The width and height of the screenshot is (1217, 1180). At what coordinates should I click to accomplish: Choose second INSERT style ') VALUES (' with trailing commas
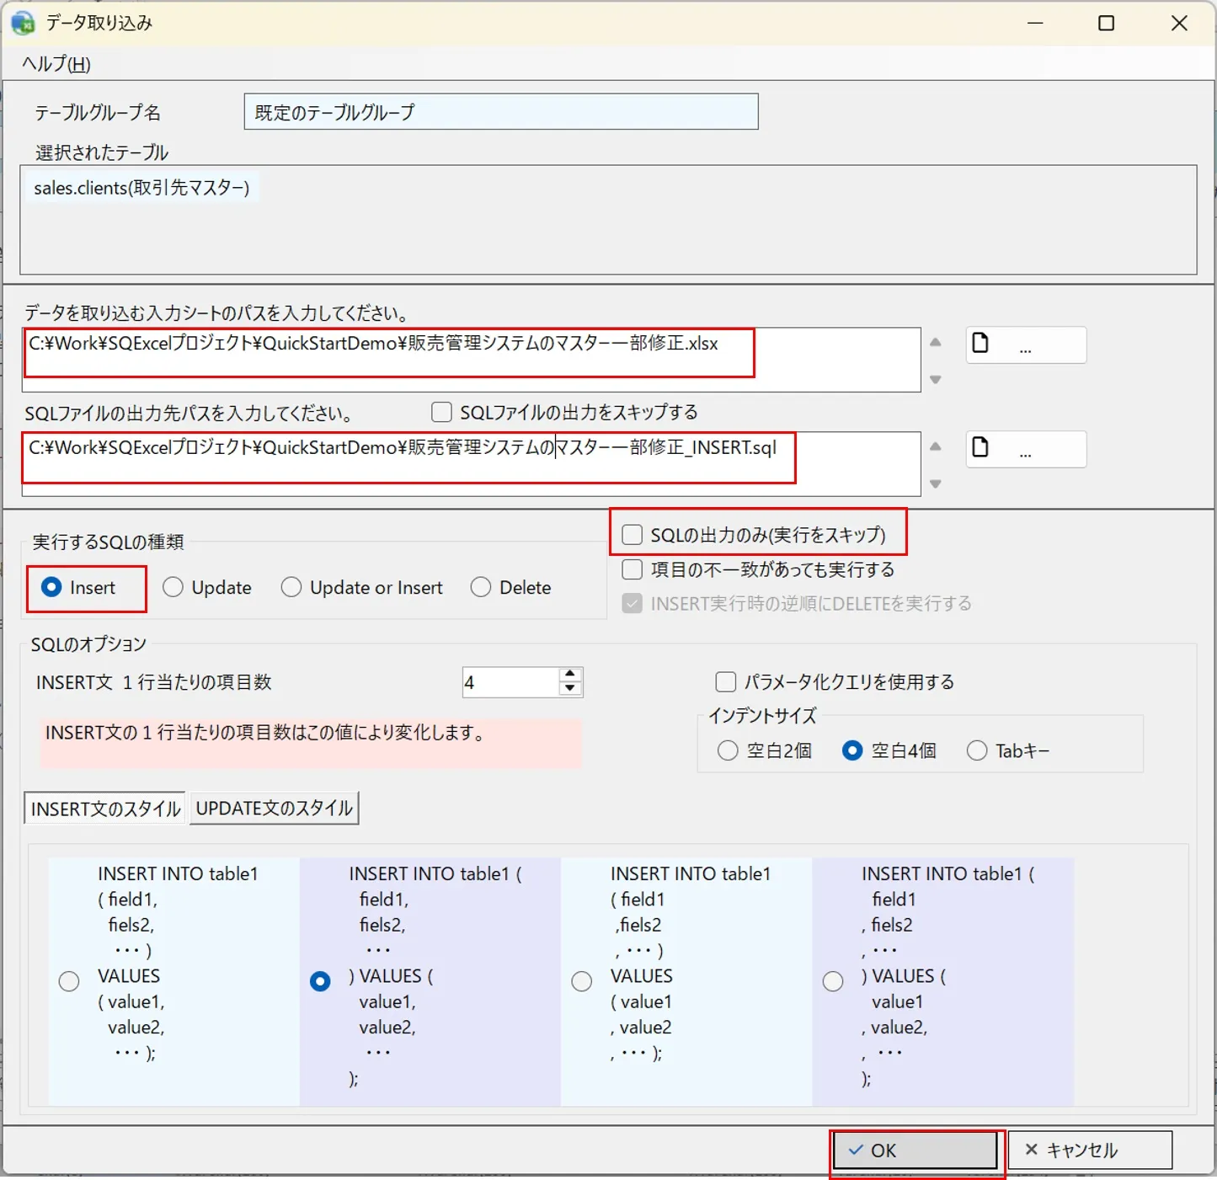[320, 981]
